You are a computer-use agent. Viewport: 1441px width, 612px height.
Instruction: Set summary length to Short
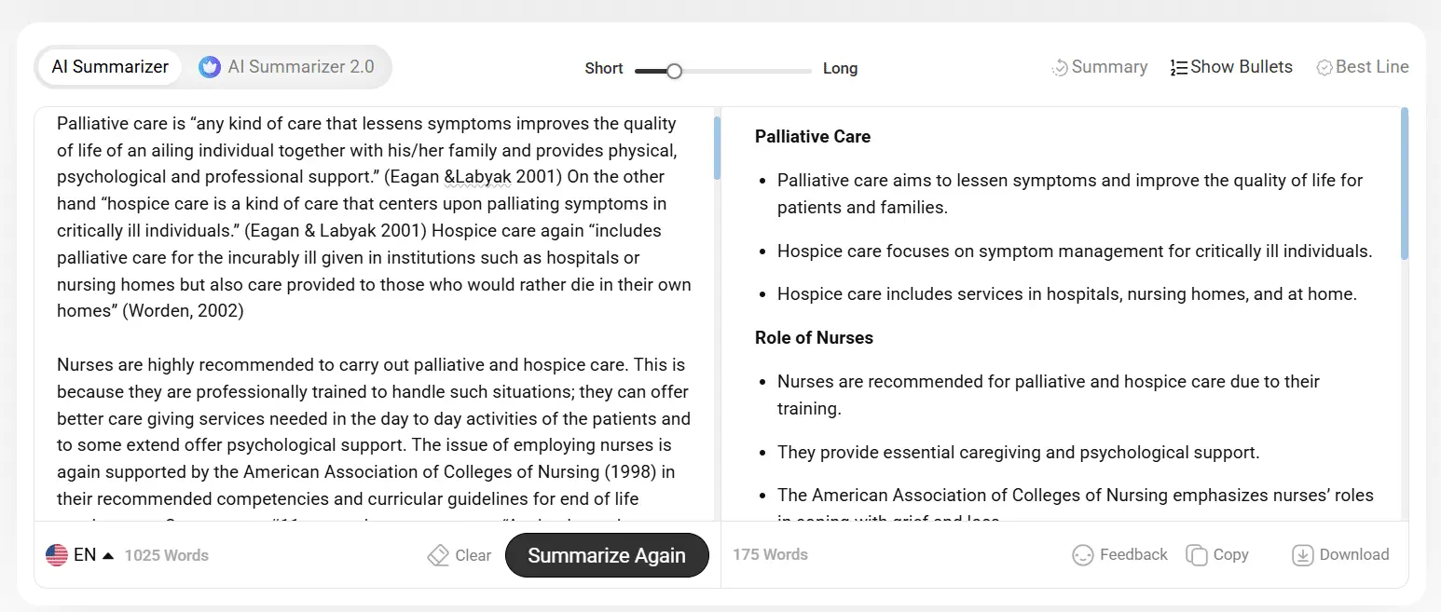604,69
